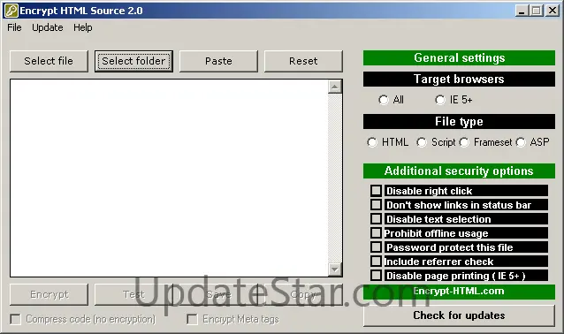Image resolution: width=564 pixels, height=334 pixels.
Task: Open the Encrypt-HTML.com link
Action: pos(459,292)
